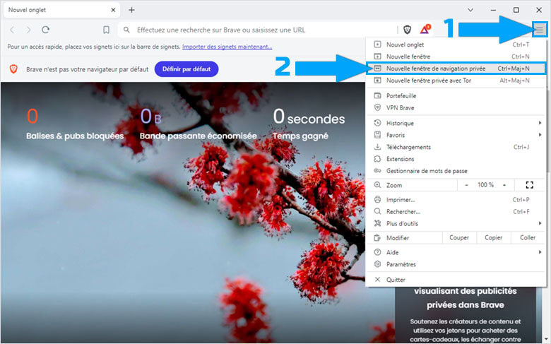Click Copier in the Modifier row
Screen dimensions: 551x344
click(493, 238)
